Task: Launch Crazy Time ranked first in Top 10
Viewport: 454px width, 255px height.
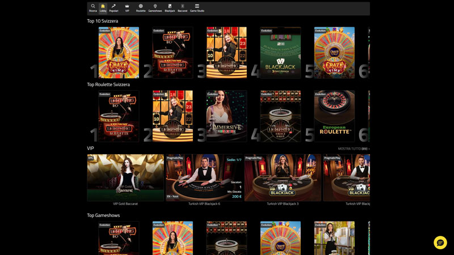Action: tap(119, 52)
